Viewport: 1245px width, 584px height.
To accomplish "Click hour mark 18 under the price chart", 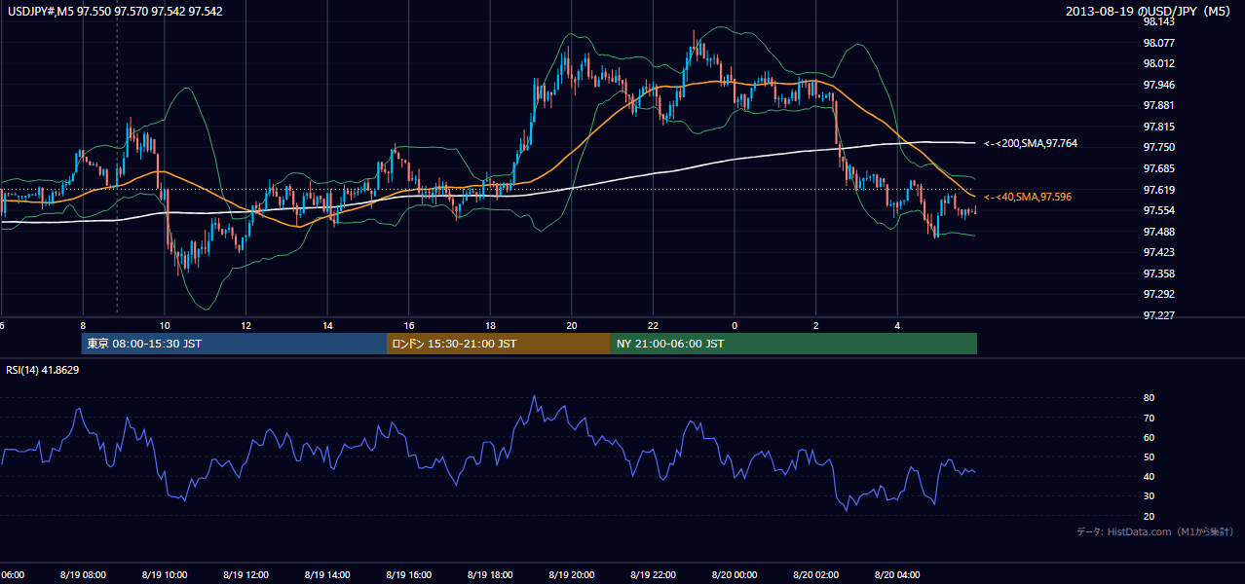I will coord(491,325).
